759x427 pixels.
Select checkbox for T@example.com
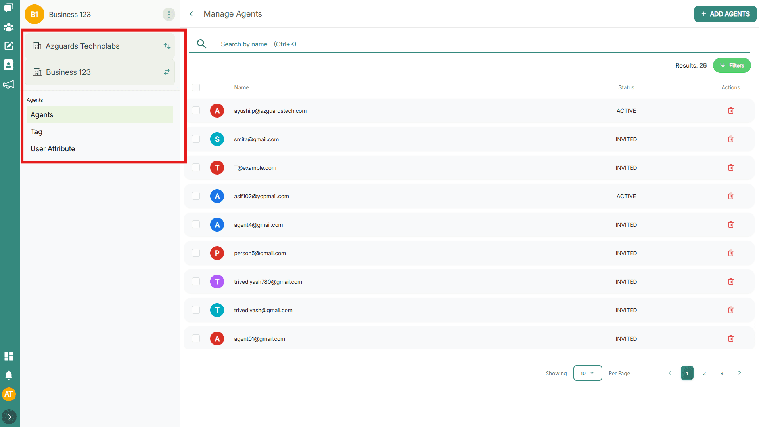pos(196,168)
